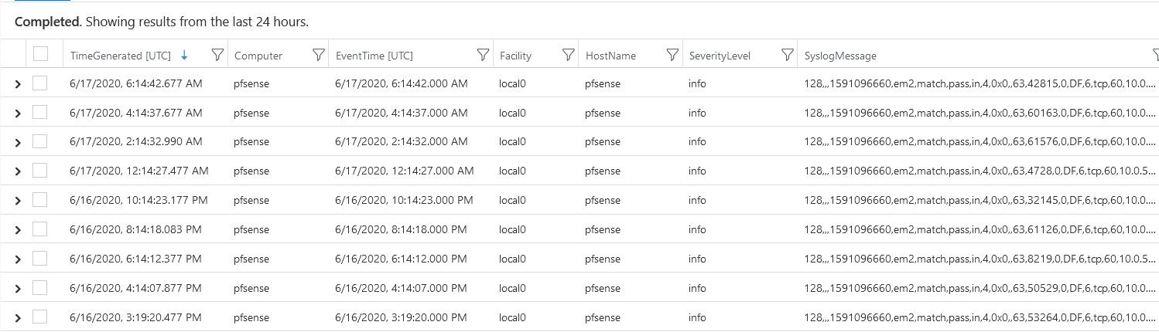
Task: Open filter for Facility column
Action: [x=568, y=55]
